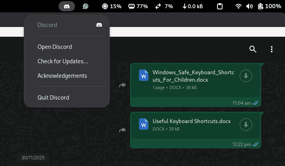Open the WhatsApp chat search magnifier
Viewport: 285px width, 166px height.
[253, 49]
